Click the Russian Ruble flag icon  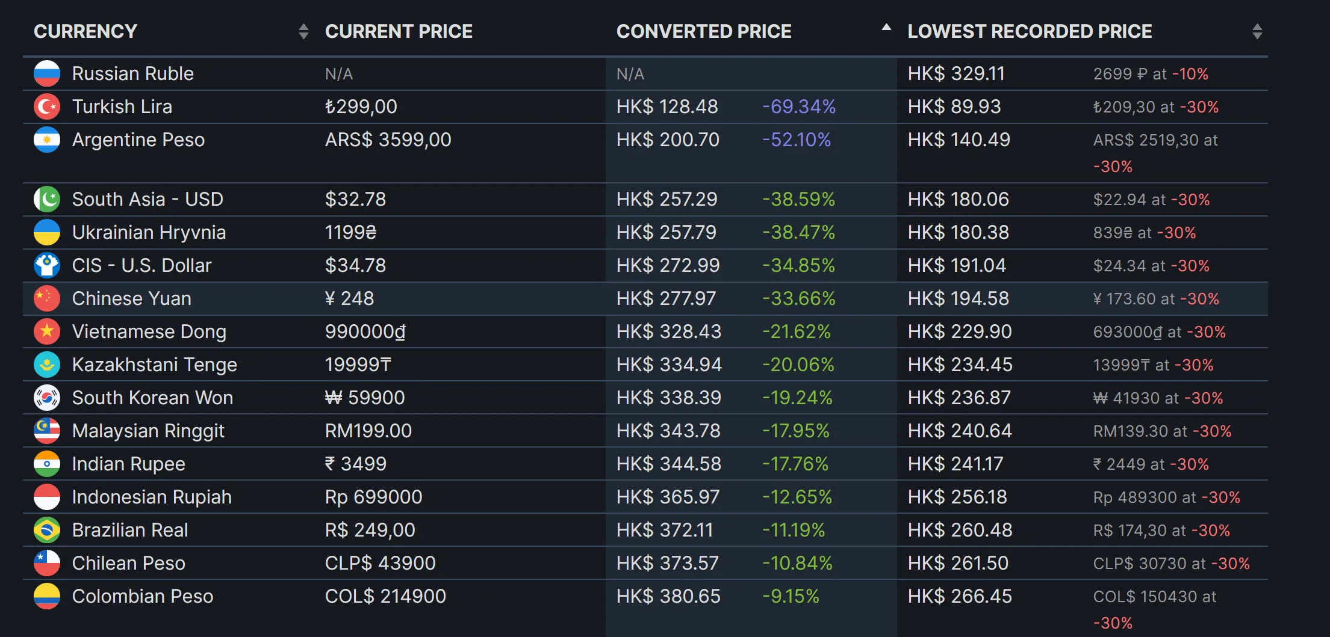(x=47, y=73)
